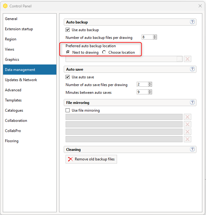Browse for backup location with ellipsis button
This screenshot has width=206, height=215.
pos(180,59)
